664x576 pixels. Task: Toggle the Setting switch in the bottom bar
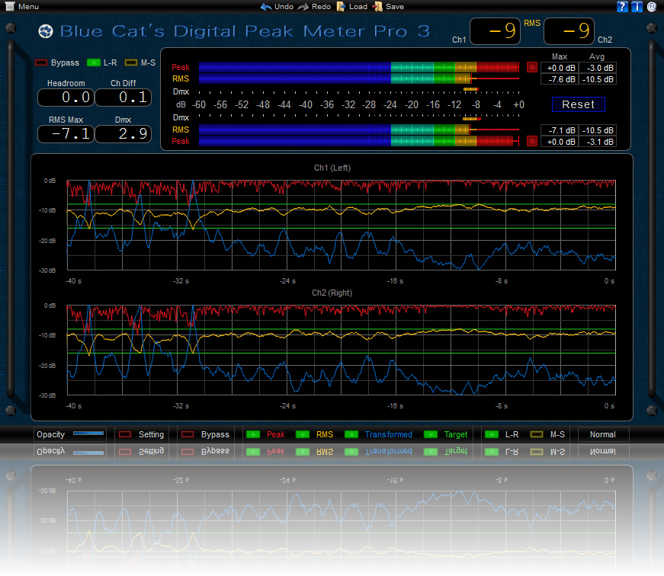pos(125,434)
